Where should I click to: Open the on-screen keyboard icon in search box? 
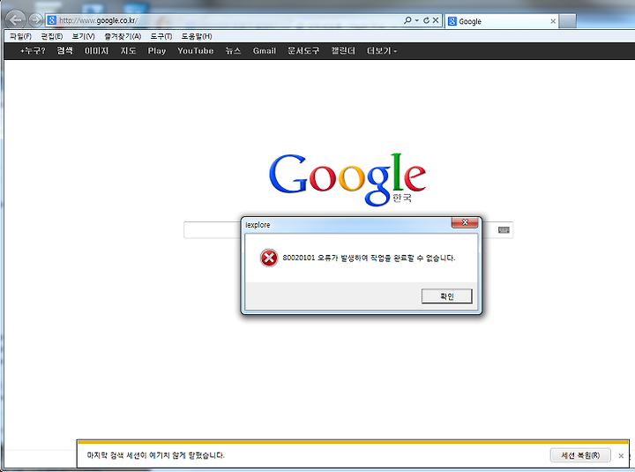(x=504, y=230)
